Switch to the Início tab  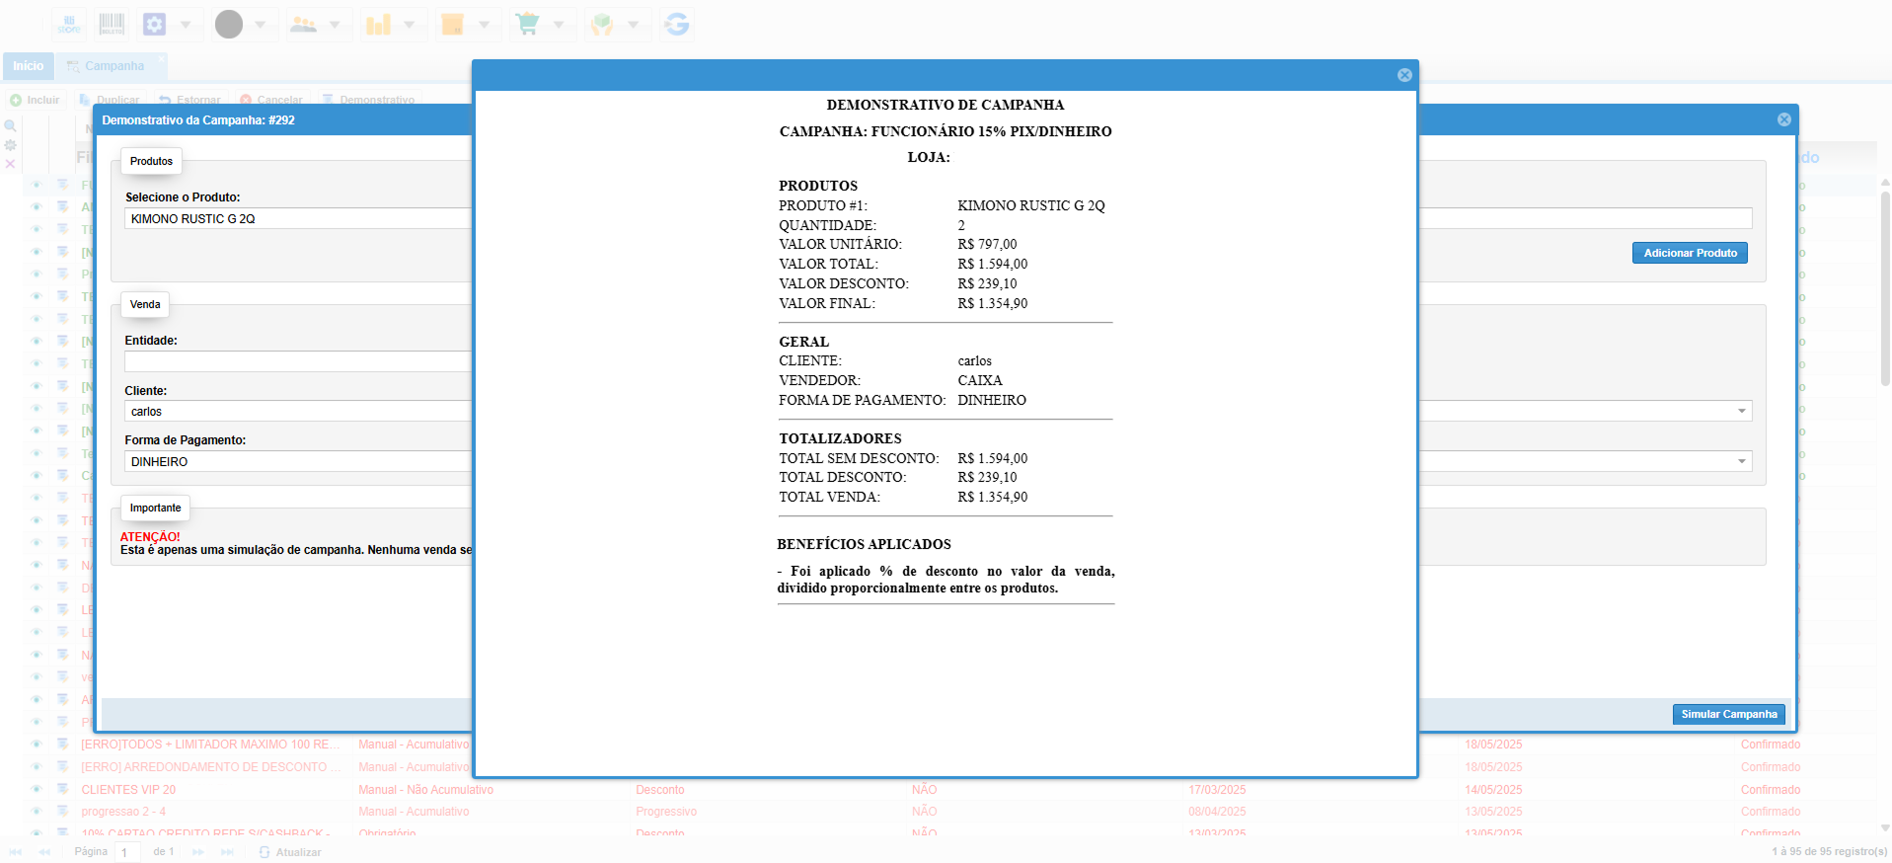[28, 66]
